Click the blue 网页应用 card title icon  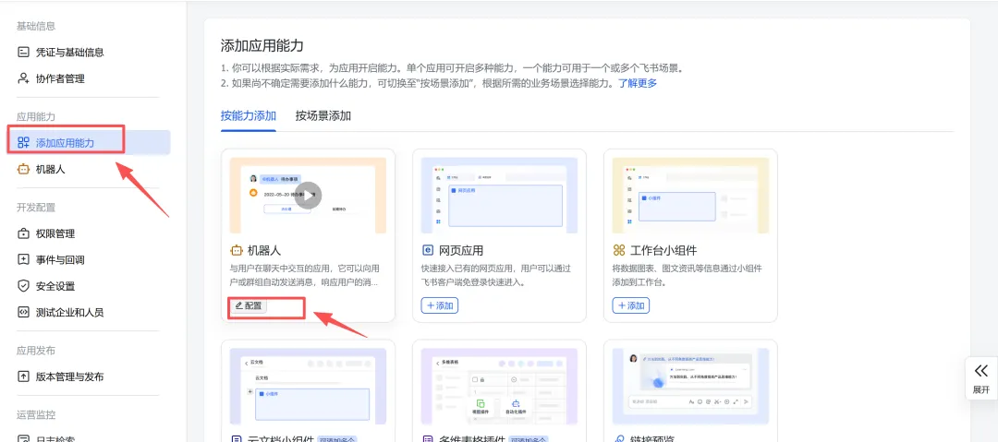pyautogui.click(x=427, y=251)
